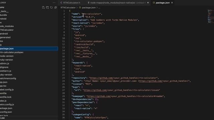Image resolution: width=214 pixels, height=120 pixels.
Task: Click the "RTNCalculatorSpec" value
Action: click(96, 118)
